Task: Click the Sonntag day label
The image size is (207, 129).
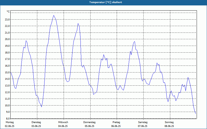Action: 169,122
